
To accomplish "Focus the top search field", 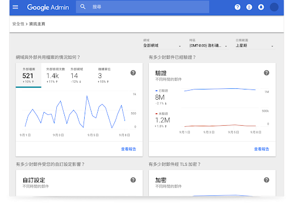I will [143, 7].
